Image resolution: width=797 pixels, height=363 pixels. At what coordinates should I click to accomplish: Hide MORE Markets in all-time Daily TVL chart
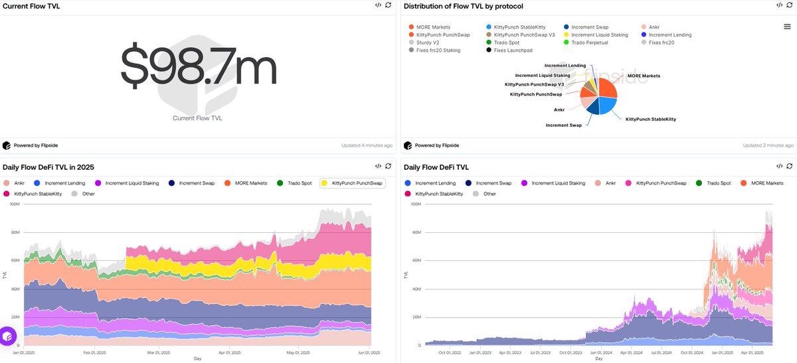(x=763, y=182)
